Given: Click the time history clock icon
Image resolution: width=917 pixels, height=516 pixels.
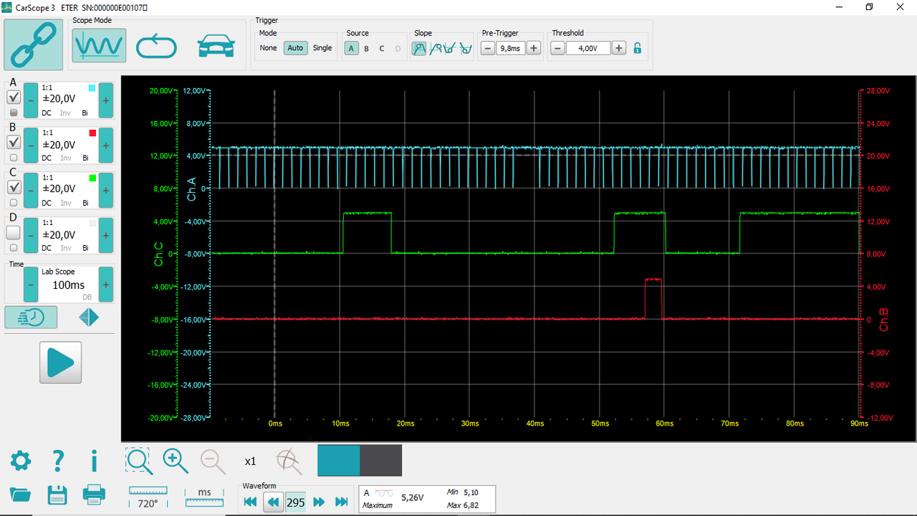Looking at the screenshot, I should click(31, 317).
